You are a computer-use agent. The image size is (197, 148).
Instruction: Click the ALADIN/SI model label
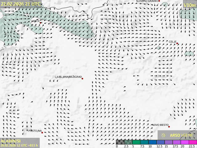tap(10, 141)
